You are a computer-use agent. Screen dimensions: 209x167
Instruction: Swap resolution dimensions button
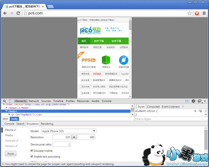click(74, 137)
